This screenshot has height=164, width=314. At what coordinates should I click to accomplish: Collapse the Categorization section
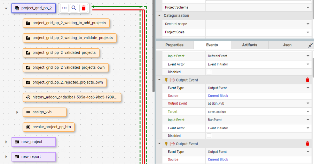point(159,16)
